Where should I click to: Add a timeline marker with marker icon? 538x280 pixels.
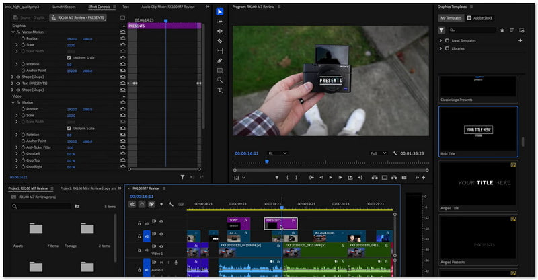tap(161, 204)
